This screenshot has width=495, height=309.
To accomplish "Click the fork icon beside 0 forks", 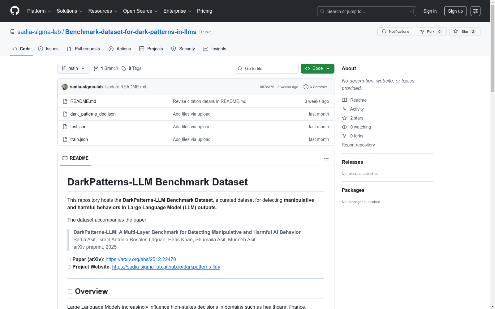I will tap(344, 136).
